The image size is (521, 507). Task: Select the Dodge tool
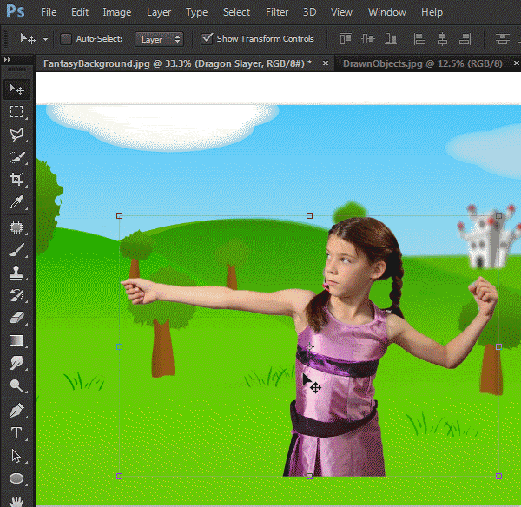click(16, 385)
